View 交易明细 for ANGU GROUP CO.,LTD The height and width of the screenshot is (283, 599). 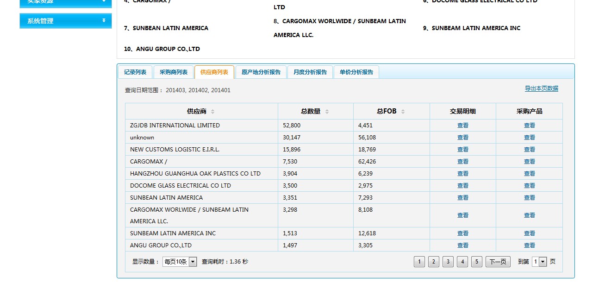tap(463, 245)
